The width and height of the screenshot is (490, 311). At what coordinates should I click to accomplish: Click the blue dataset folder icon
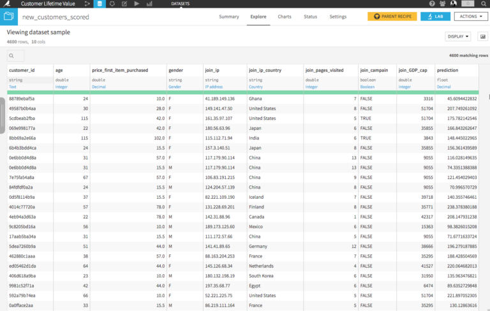pos(9,17)
